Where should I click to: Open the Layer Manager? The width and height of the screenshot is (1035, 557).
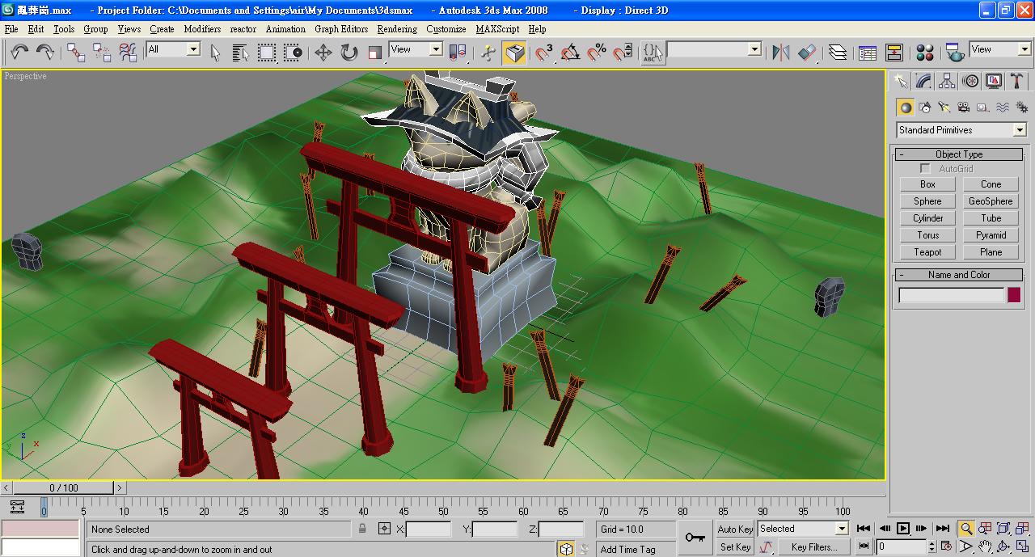[x=838, y=53]
